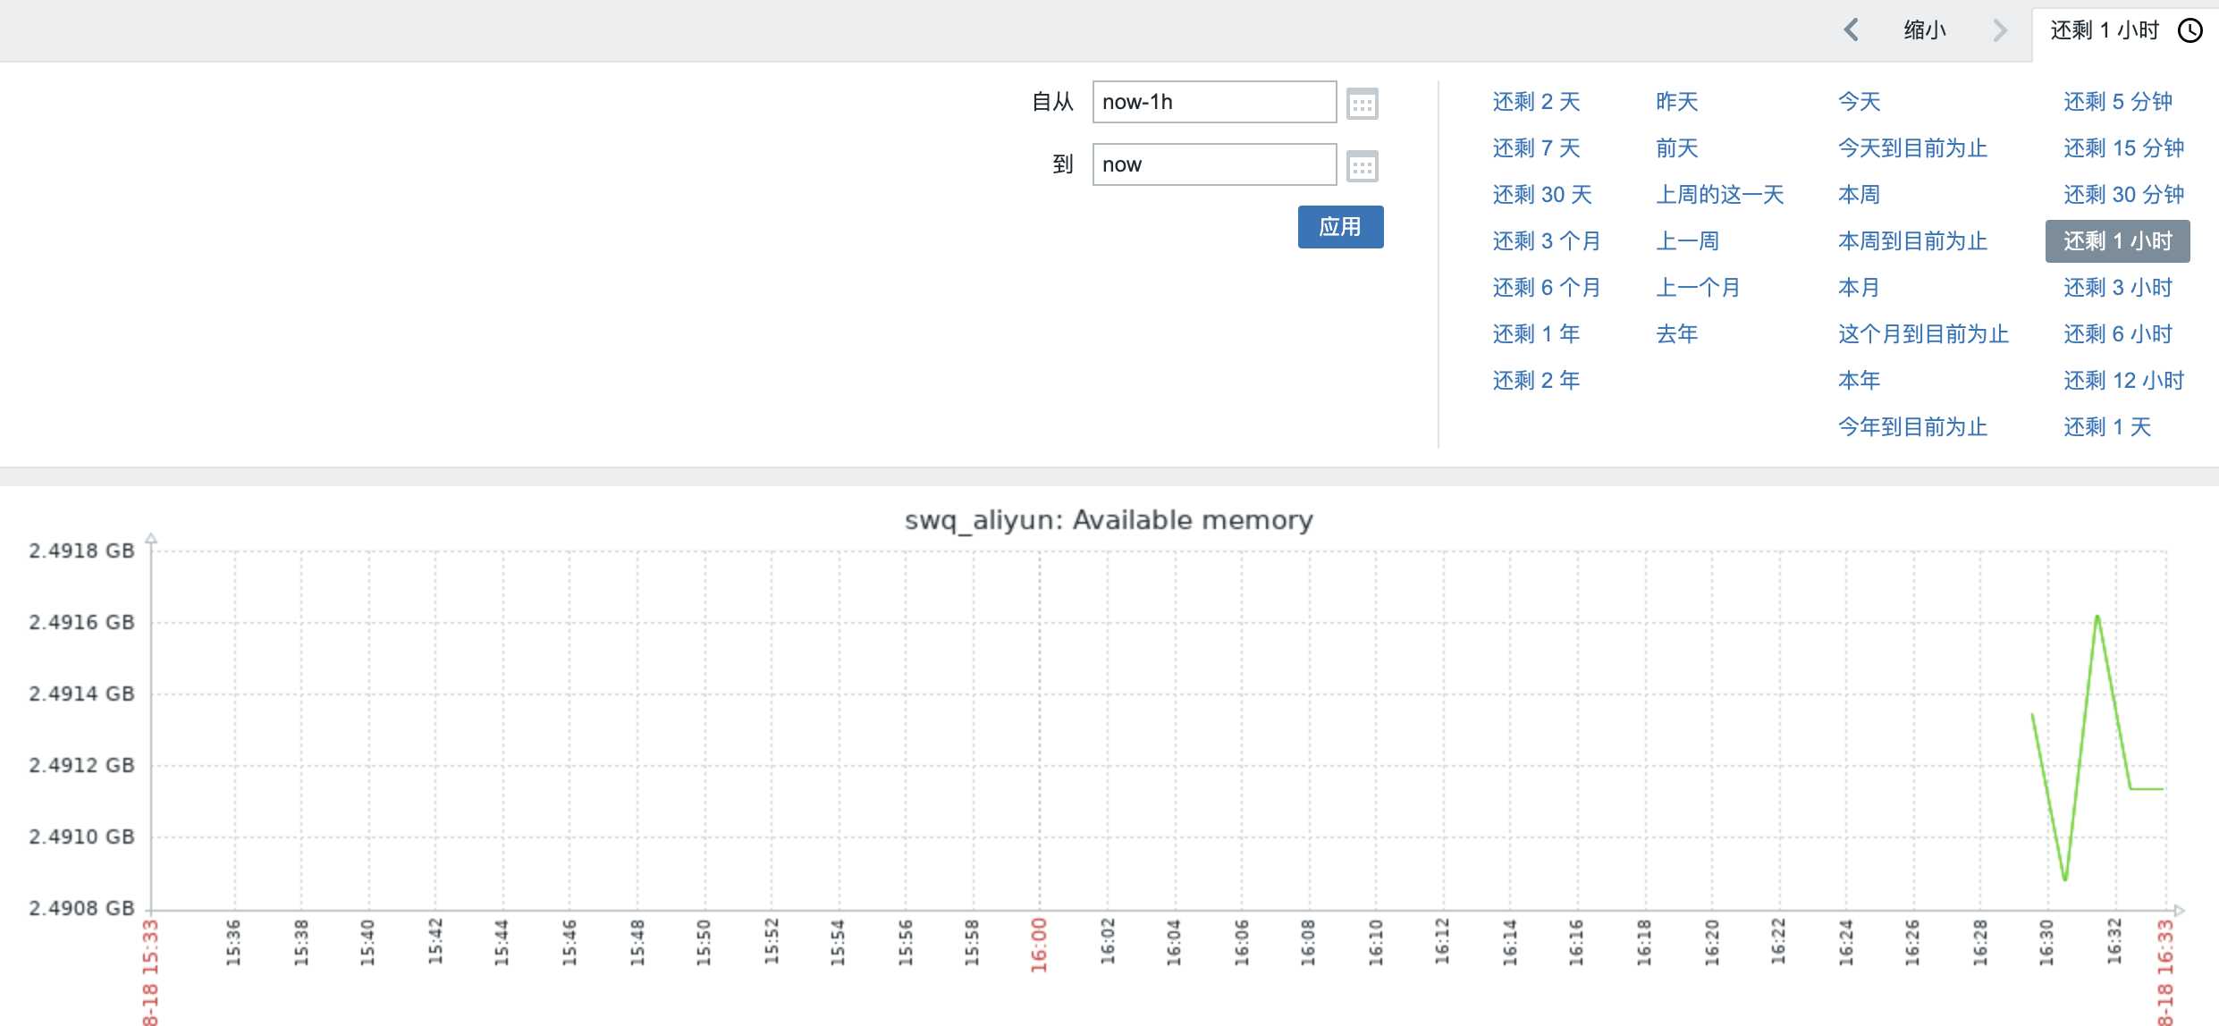Click the left arrow to shift time back
The width and height of the screenshot is (2219, 1026).
[x=1851, y=30]
